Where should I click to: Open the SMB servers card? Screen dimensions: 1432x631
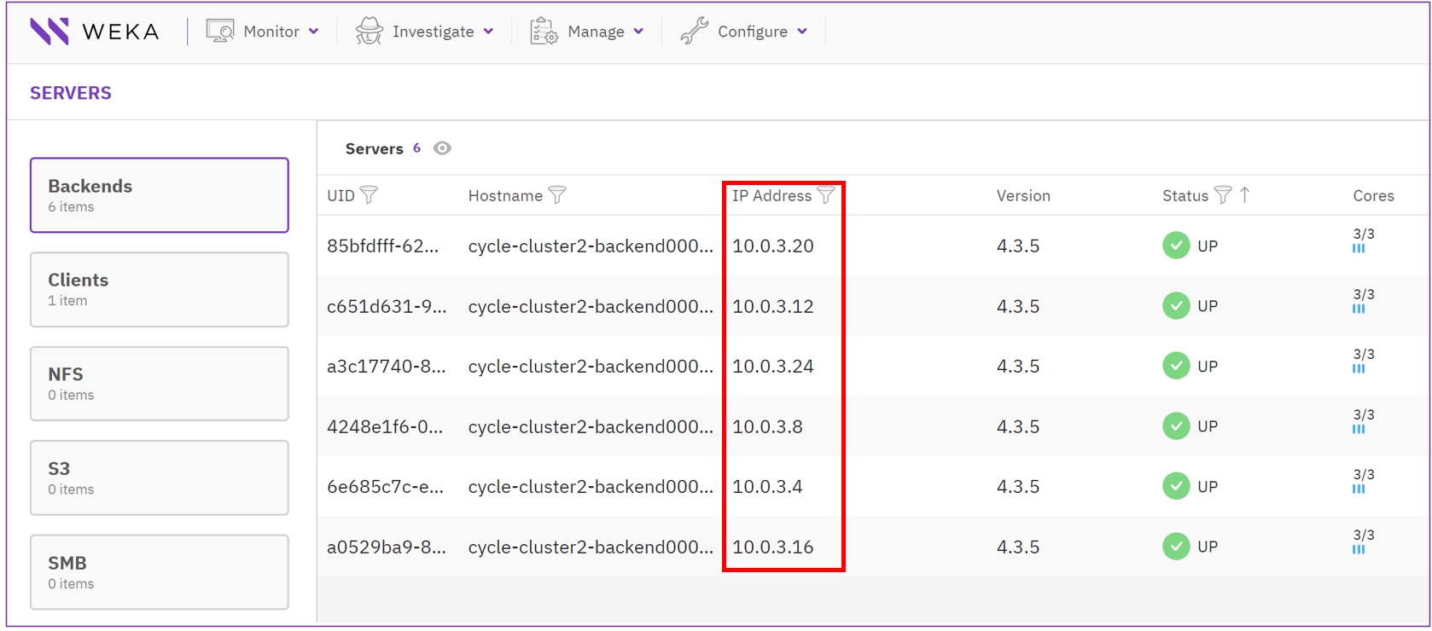click(160, 572)
